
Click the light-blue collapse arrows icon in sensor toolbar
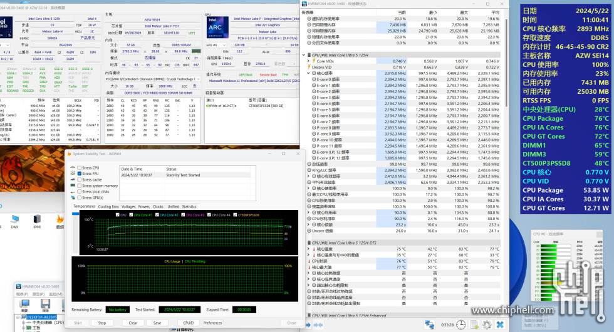(318, 325)
